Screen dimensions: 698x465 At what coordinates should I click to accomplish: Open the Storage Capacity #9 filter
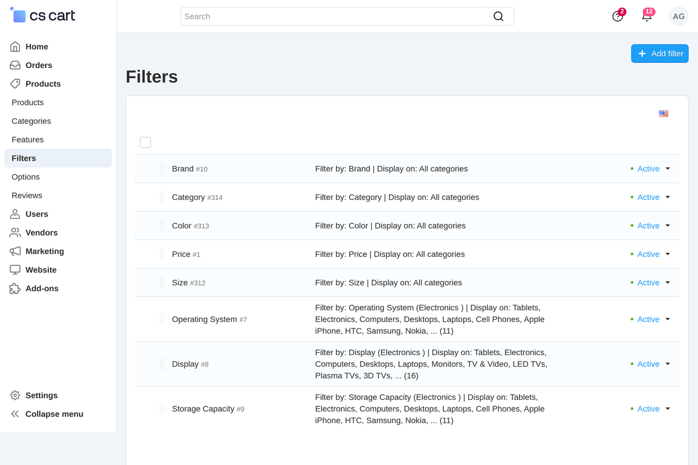[208, 409]
